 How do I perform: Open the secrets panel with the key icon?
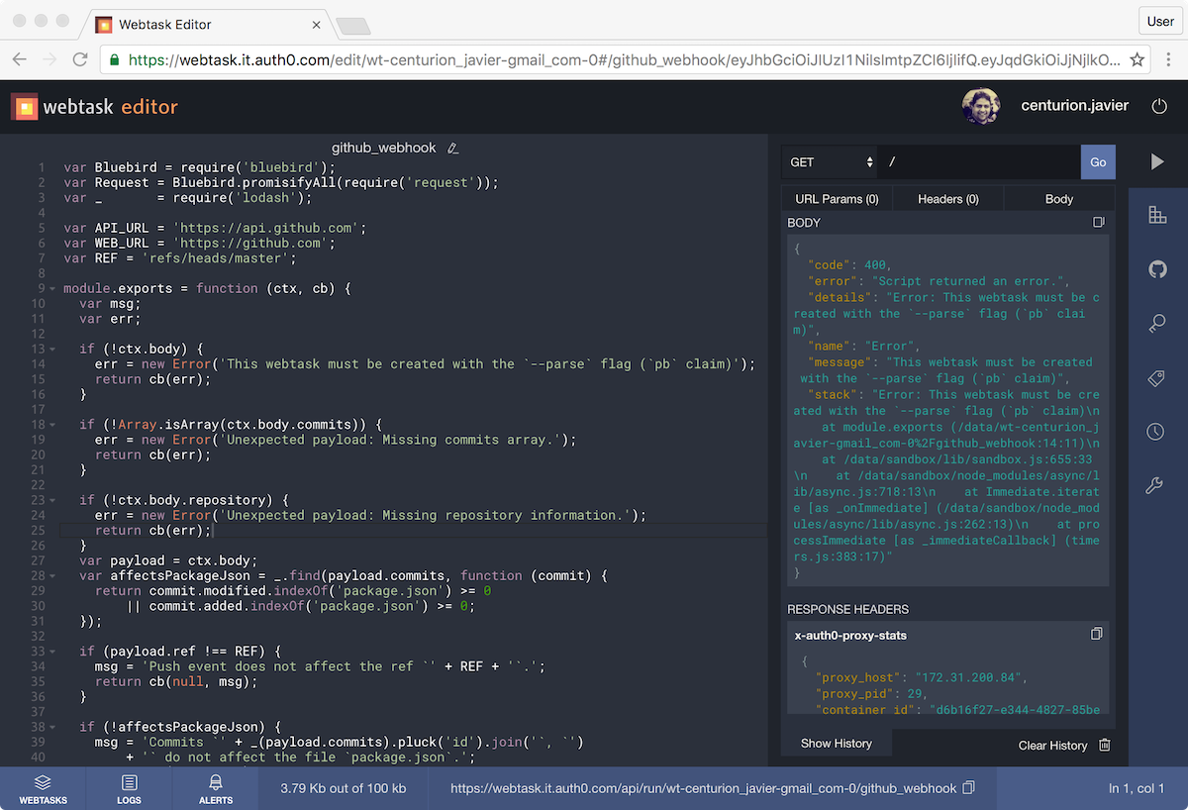click(1158, 323)
